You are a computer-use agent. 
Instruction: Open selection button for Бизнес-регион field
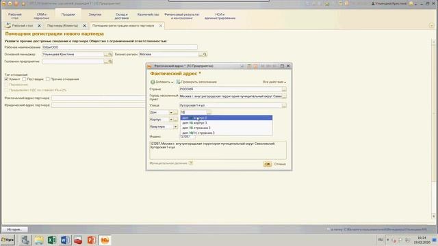201,55
